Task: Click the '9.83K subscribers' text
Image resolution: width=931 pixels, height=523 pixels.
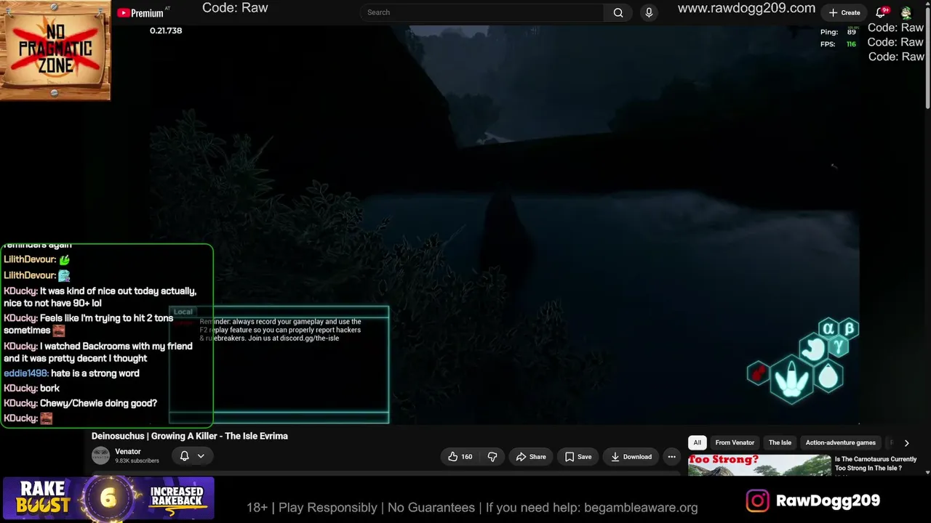Action: 137,461
